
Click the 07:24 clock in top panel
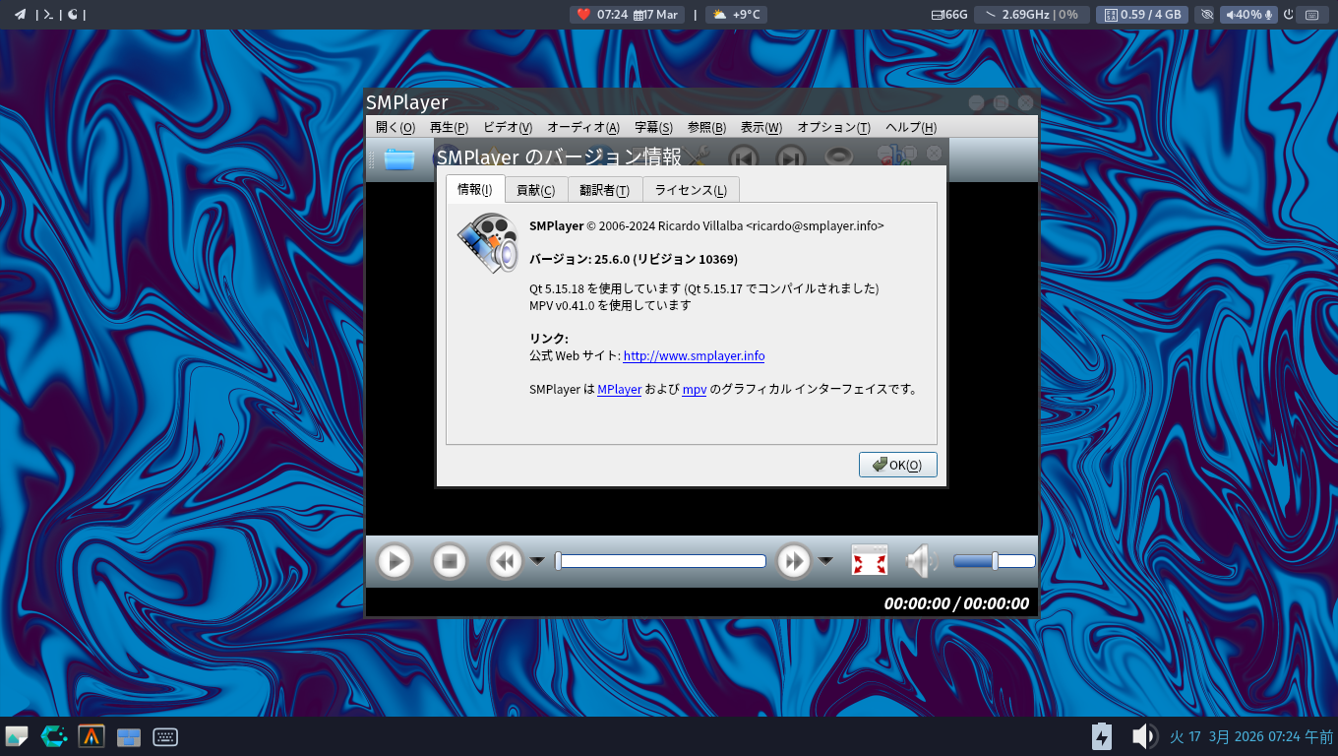coord(612,15)
